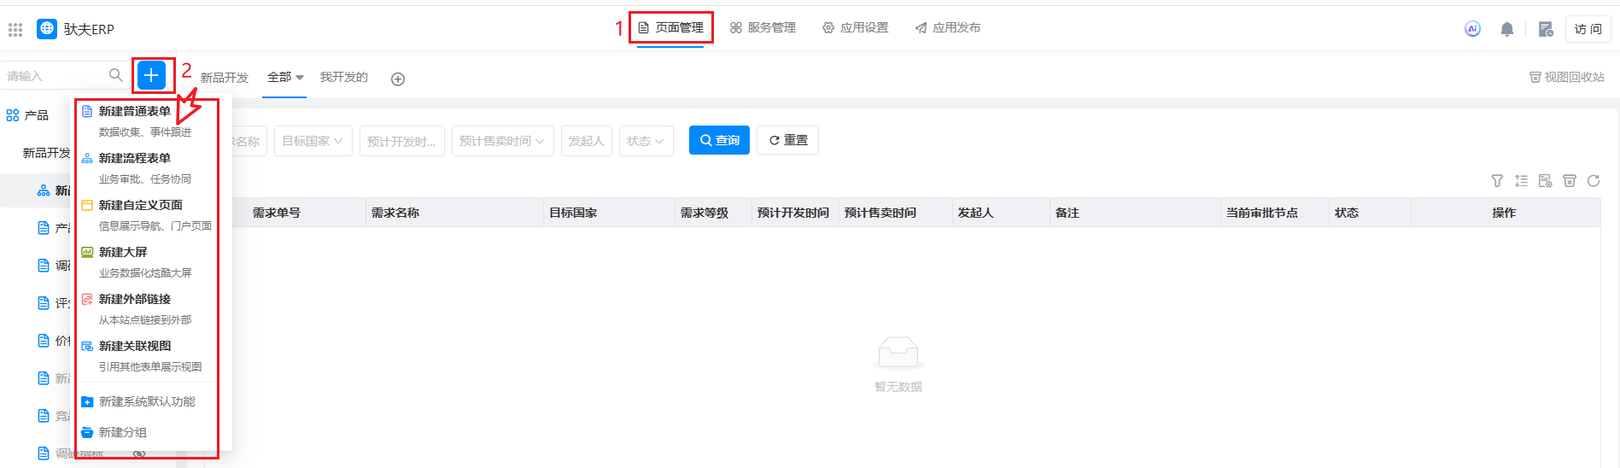Refresh the table with the reload icon
1620x468 pixels.
pos(1594,181)
